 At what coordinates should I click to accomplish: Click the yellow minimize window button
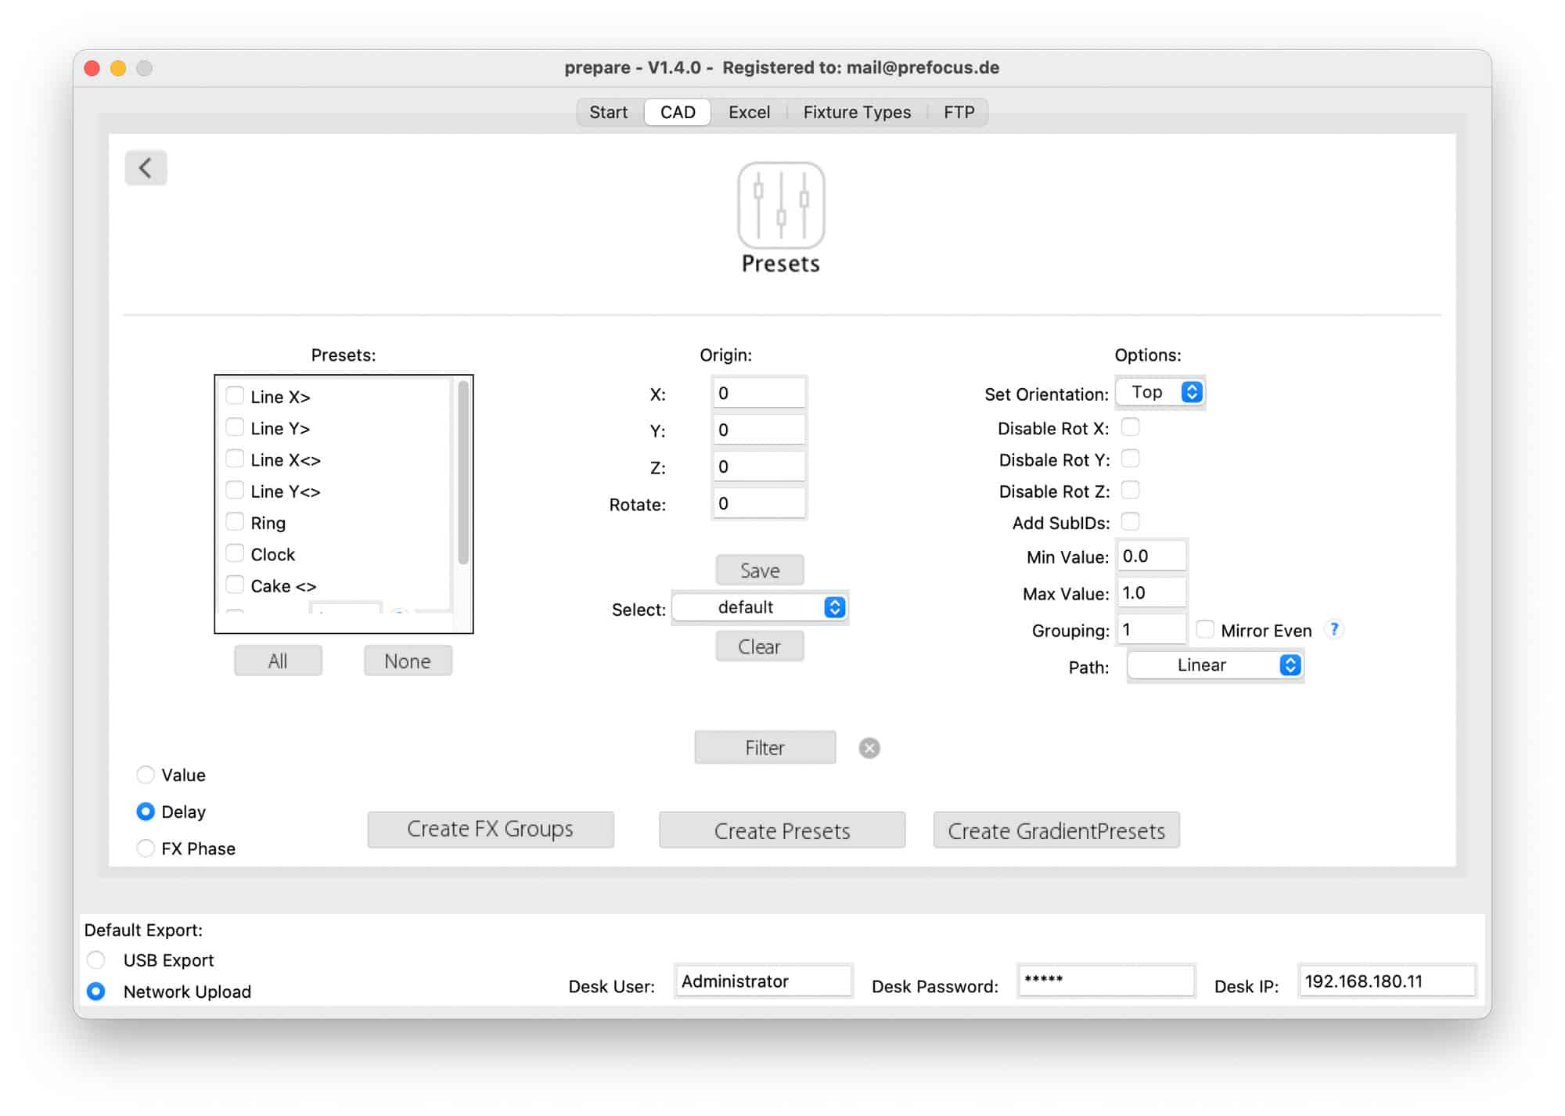pyautogui.click(x=118, y=68)
